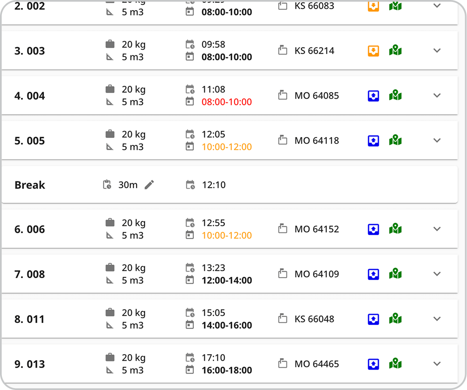The image size is (467, 390).
Task: Click the orange pickup icon on stop 002
Action: (373, 6)
